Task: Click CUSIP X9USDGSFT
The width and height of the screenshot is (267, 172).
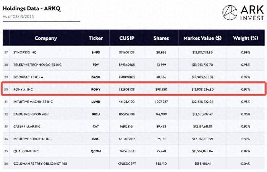Action: coord(127,164)
